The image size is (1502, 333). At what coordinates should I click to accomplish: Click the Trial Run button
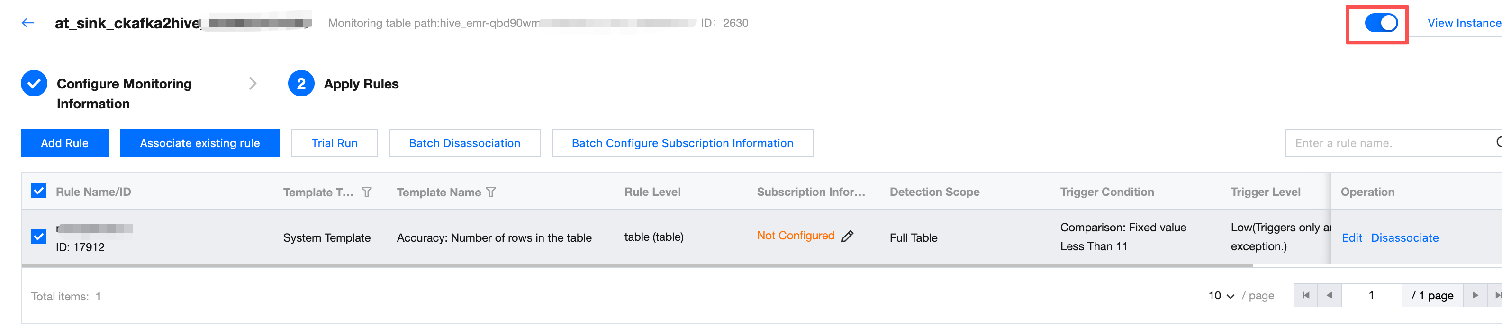click(x=334, y=143)
